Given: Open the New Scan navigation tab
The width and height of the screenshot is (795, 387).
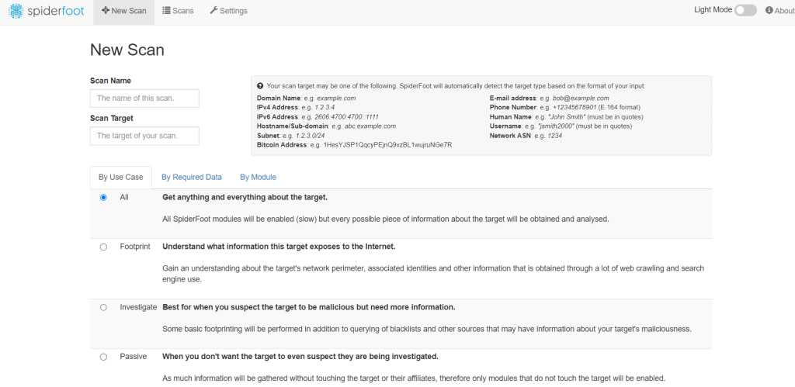Looking at the screenshot, I should pos(123,11).
